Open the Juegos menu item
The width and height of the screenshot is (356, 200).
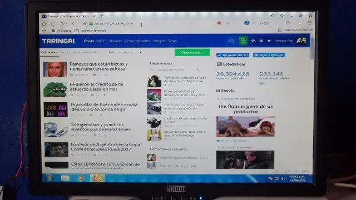159,41
